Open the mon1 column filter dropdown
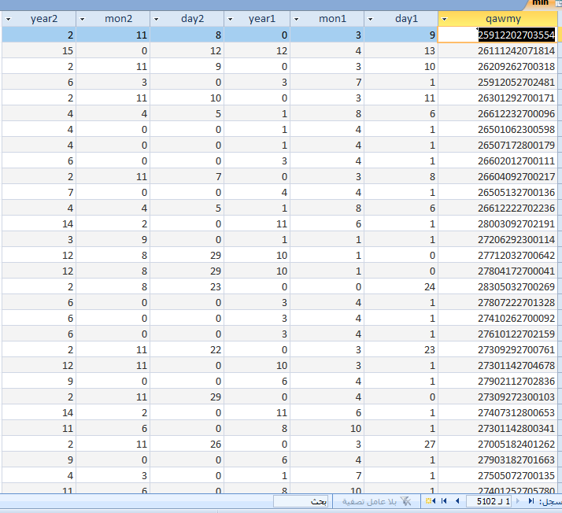Screen dimensions: 562x513 [x=296, y=19]
